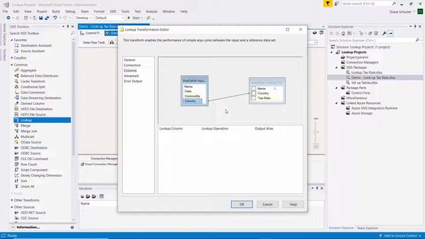Click Cancel in Lookup Transformation Editor
This screenshot has height=239, width=425.
point(267,204)
